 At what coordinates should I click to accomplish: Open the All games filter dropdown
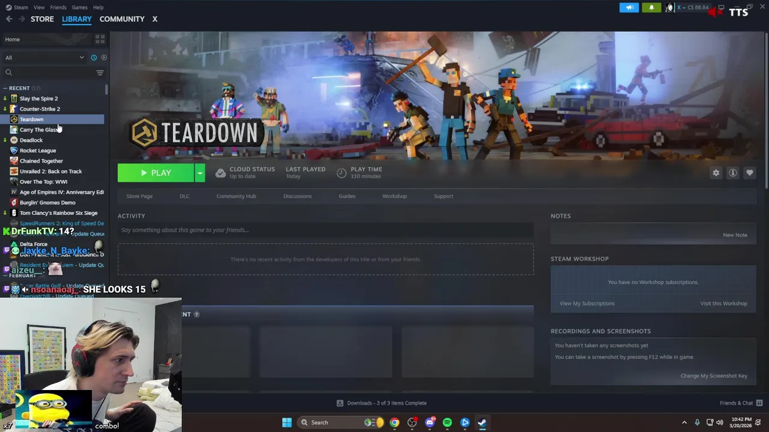pos(44,58)
